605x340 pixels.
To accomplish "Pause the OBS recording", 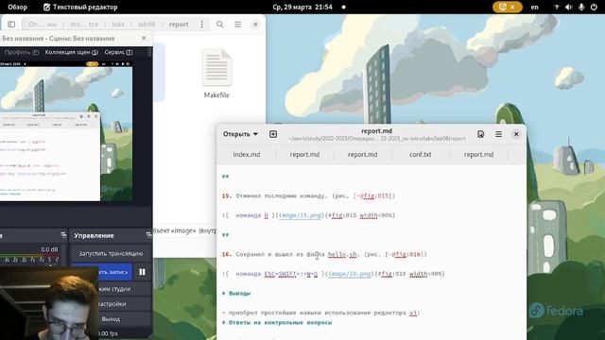I will click(x=143, y=272).
